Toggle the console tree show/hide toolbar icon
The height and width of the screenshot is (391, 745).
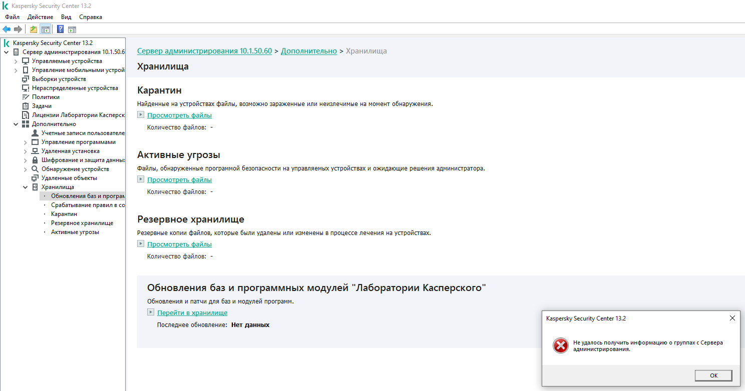45,29
